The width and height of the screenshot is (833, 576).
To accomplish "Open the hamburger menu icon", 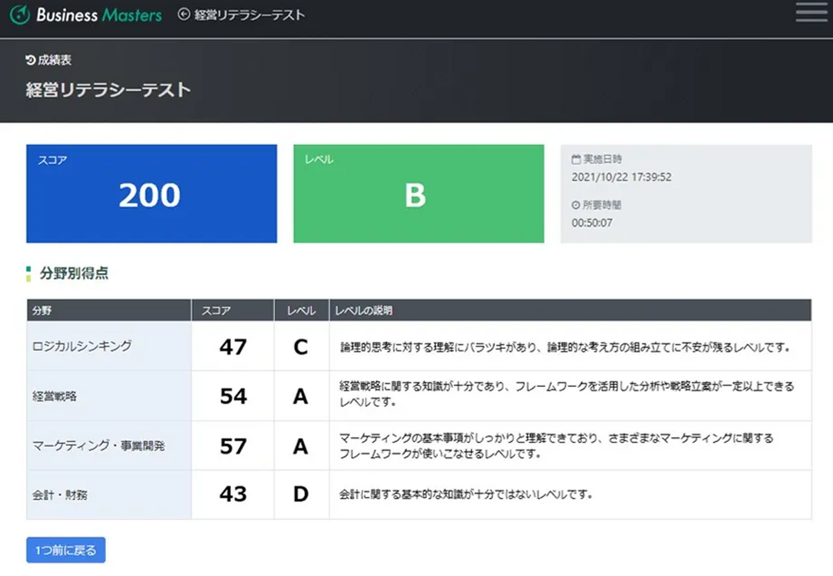I will click(x=811, y=14).
